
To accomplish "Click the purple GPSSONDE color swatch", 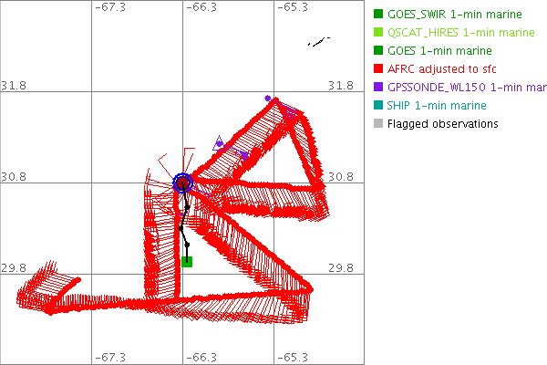I will 378,88.
